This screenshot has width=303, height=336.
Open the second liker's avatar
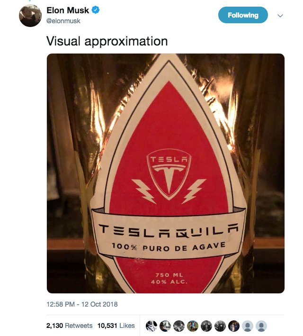pyautogui.click(x=165, y=326)
